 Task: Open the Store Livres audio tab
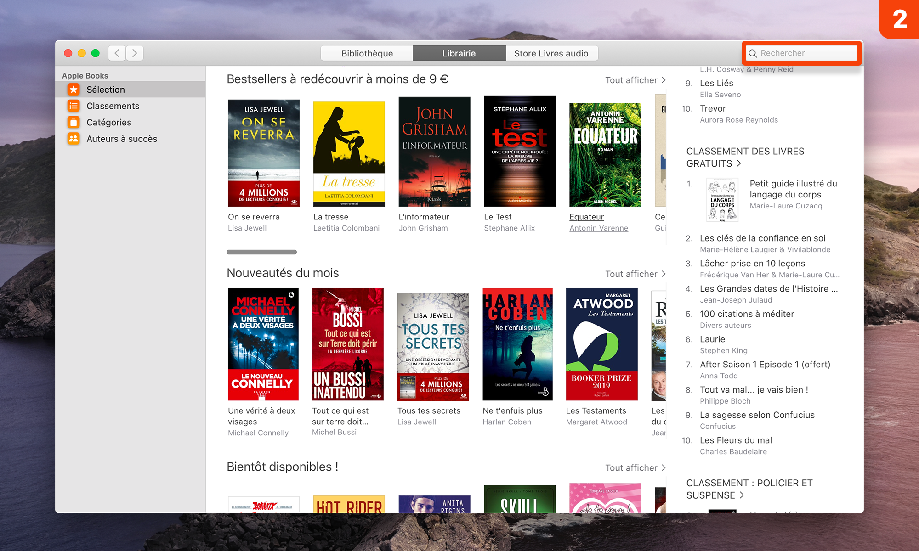(551, 53)
